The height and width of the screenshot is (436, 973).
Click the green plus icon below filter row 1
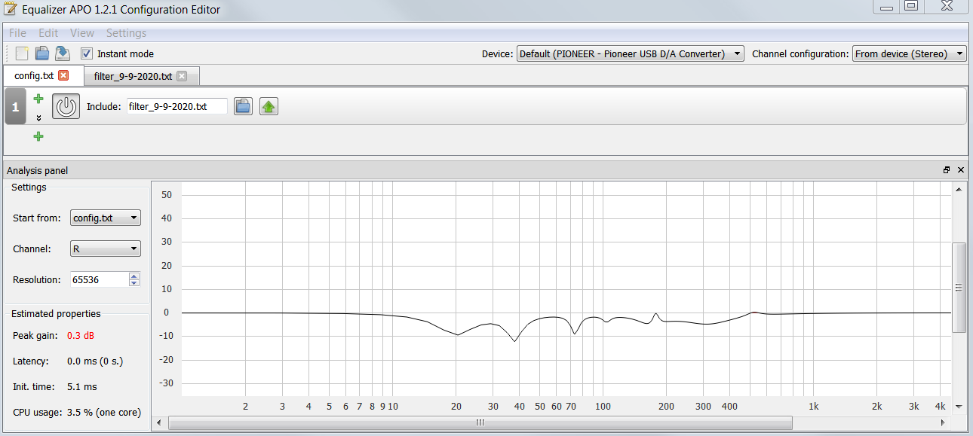coord(38,136)
